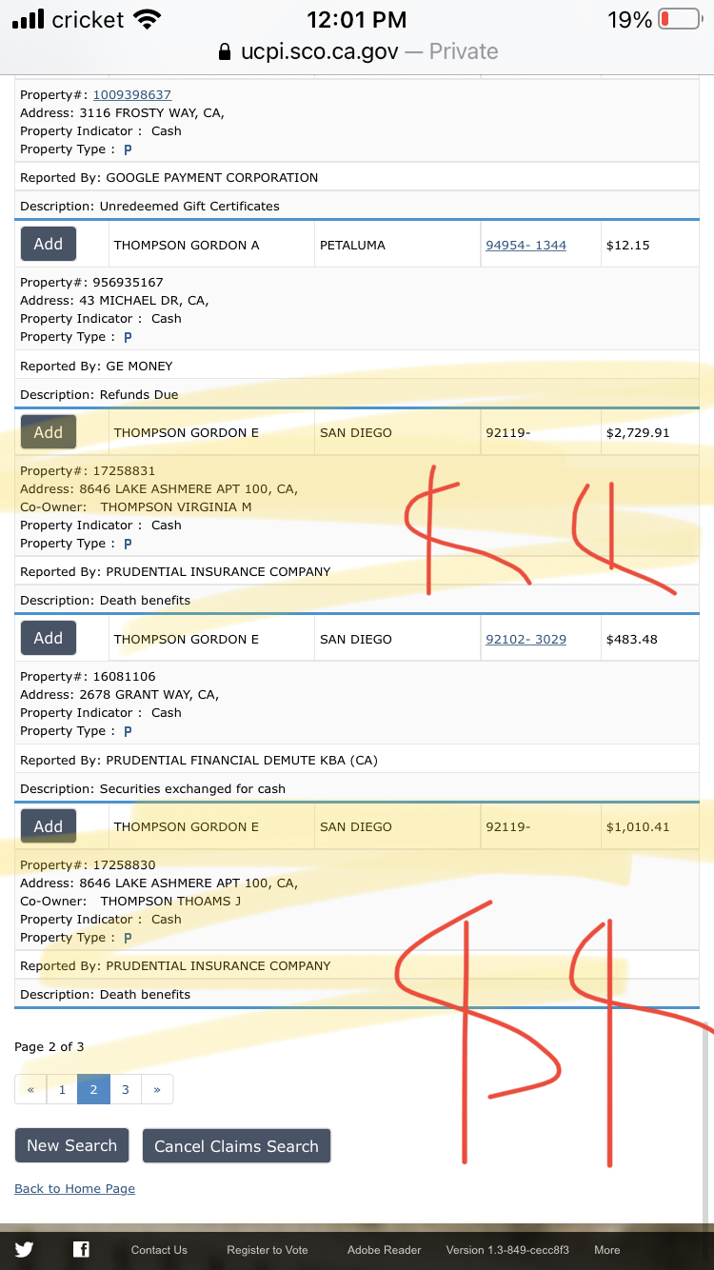Open Contact Us in footer
714x1270 pixels.
coord(159,1250)
